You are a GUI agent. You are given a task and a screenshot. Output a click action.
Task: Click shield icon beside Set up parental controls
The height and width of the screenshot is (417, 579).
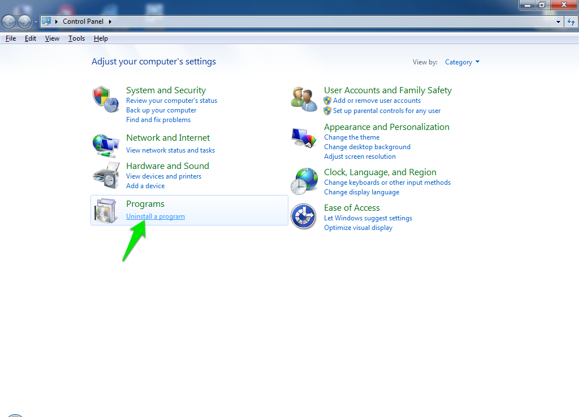(327, 111)
